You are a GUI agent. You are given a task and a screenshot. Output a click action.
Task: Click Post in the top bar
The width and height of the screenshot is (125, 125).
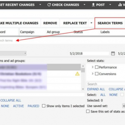tap(100, 5)
